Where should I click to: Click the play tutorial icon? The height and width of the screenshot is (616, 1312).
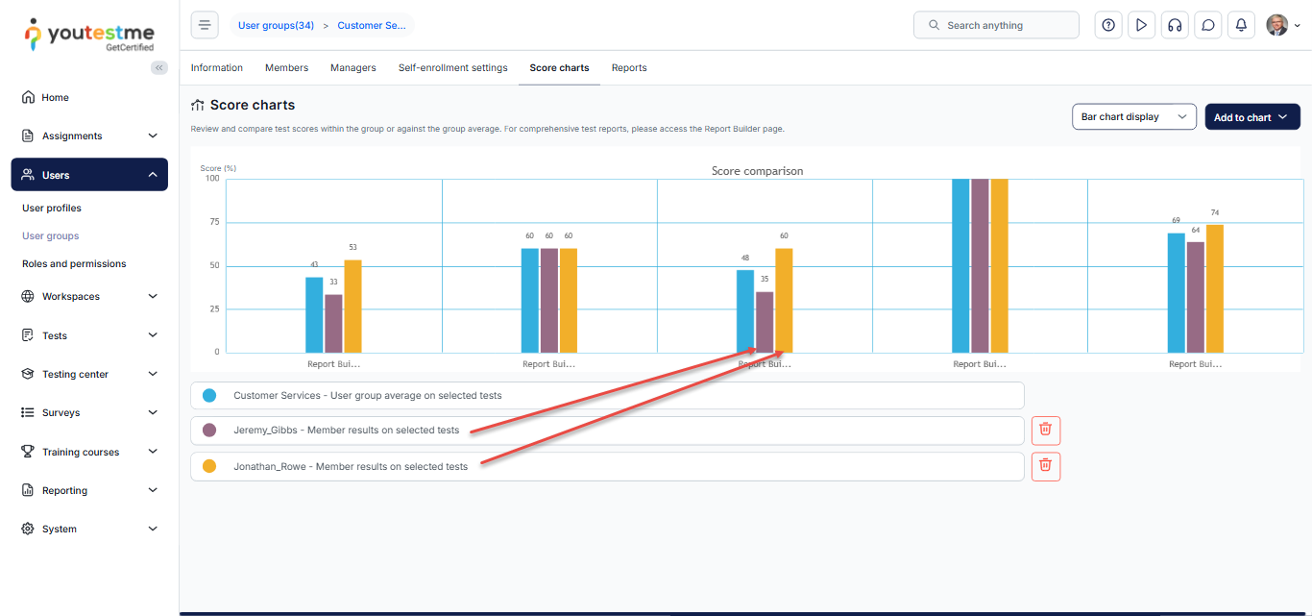[1141, 25]
